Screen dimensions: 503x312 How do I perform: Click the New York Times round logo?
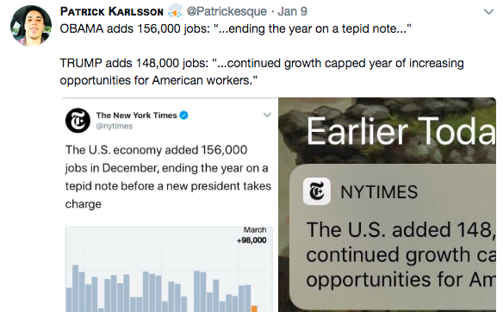78,121
